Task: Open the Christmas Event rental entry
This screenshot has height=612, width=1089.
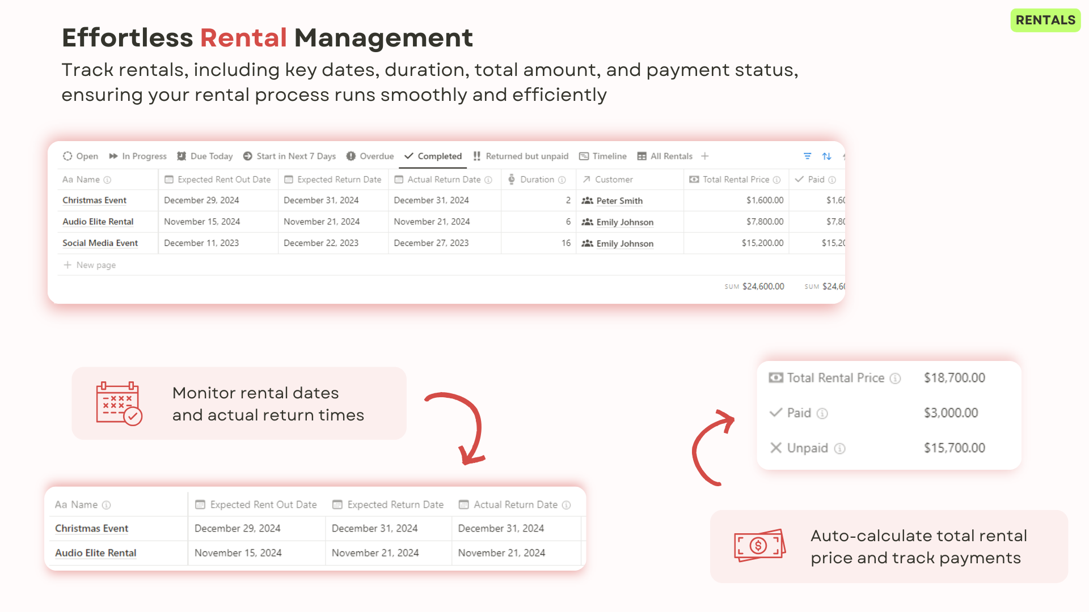Action: (94, 200)
